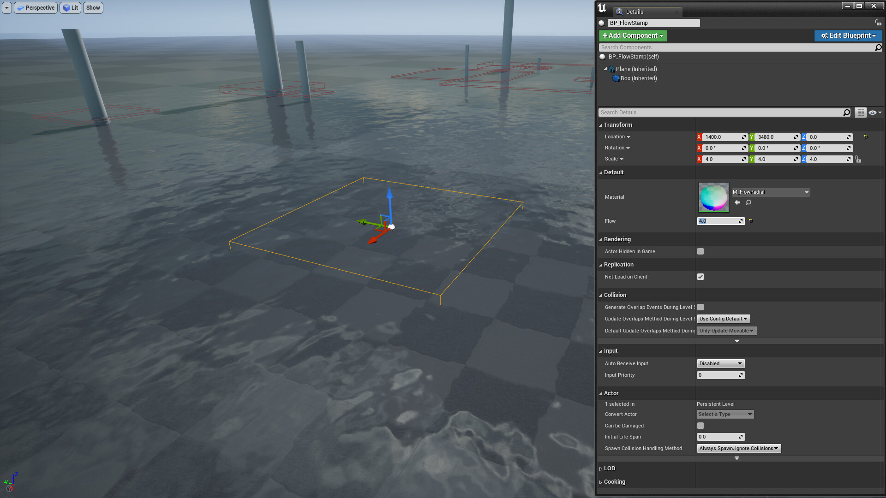The height and width of the screenshot is (498, 886).
Task: Open the Show menu in the viewport
Action: [x=93, y=7]
